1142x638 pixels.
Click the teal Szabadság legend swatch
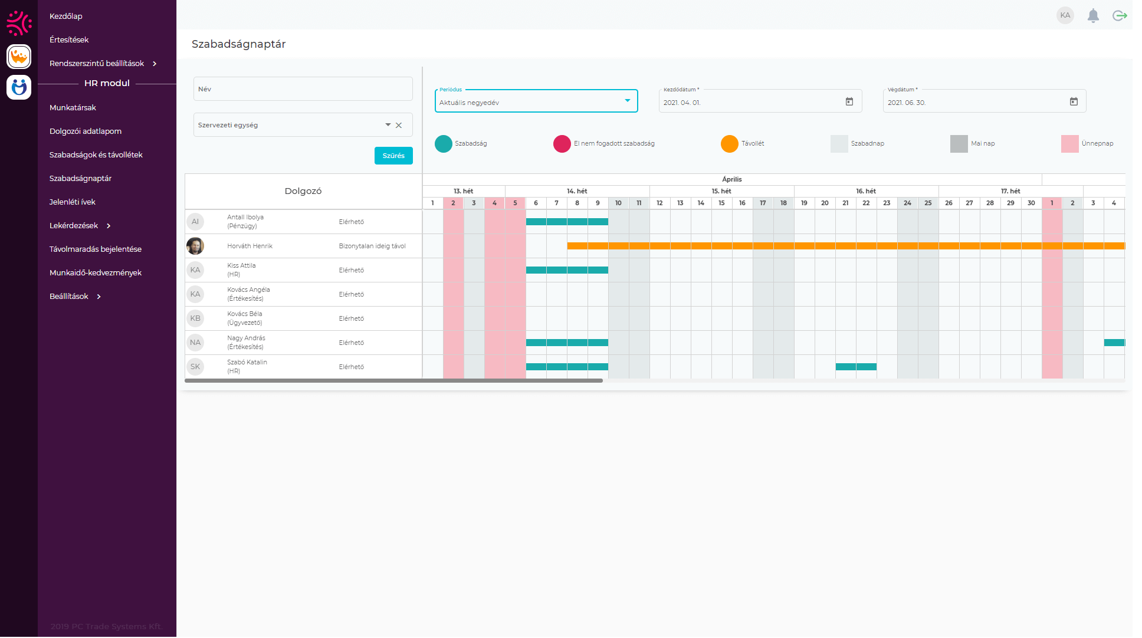[x=444, y=144]
